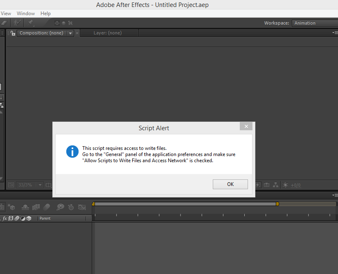Image resolution: width=338 pixels, height=274 pixels.
Task: Toggle Auto-keyframe stopwatch icon
Action: [x=71, y=207]
